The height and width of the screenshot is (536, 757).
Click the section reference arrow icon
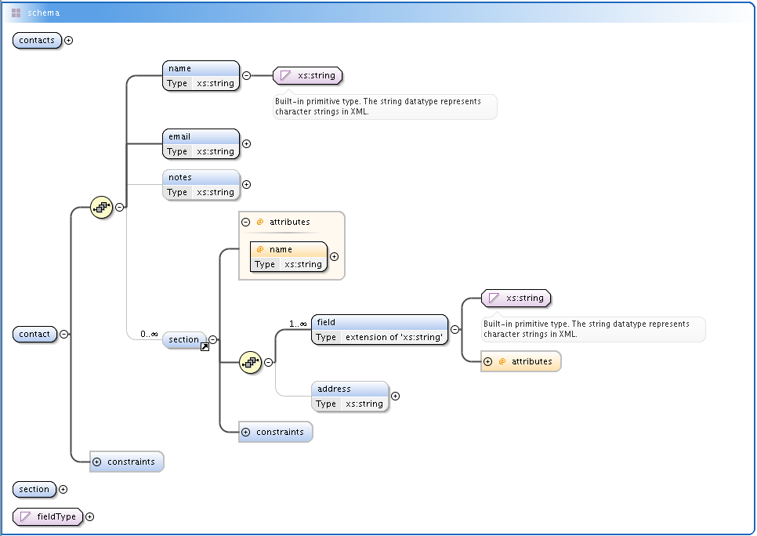(205, 347)
